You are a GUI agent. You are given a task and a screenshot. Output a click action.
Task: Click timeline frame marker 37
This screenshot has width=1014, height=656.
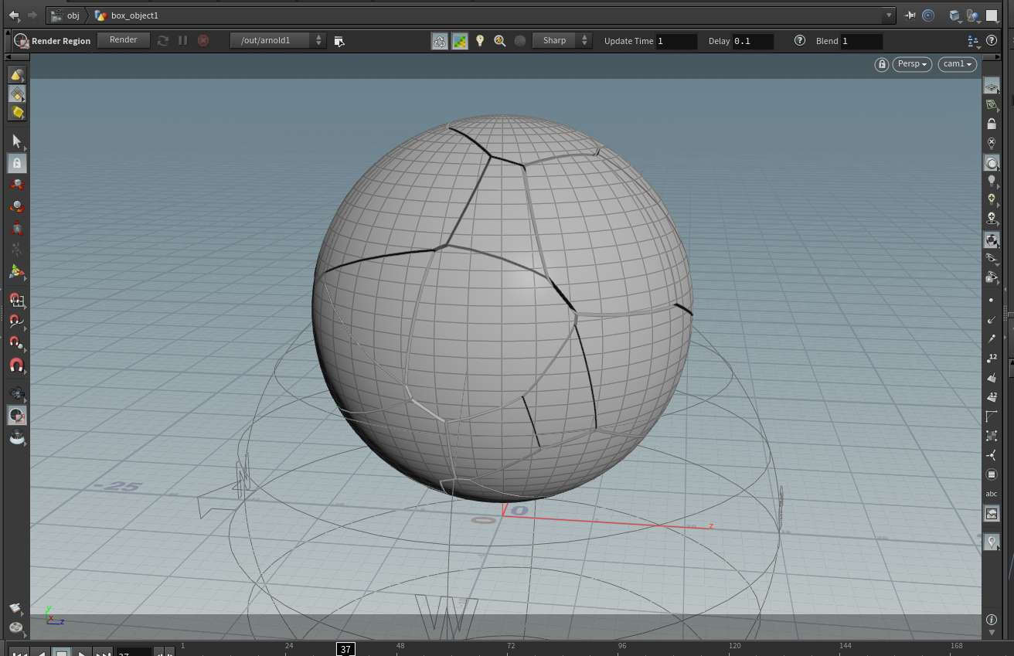345,649
